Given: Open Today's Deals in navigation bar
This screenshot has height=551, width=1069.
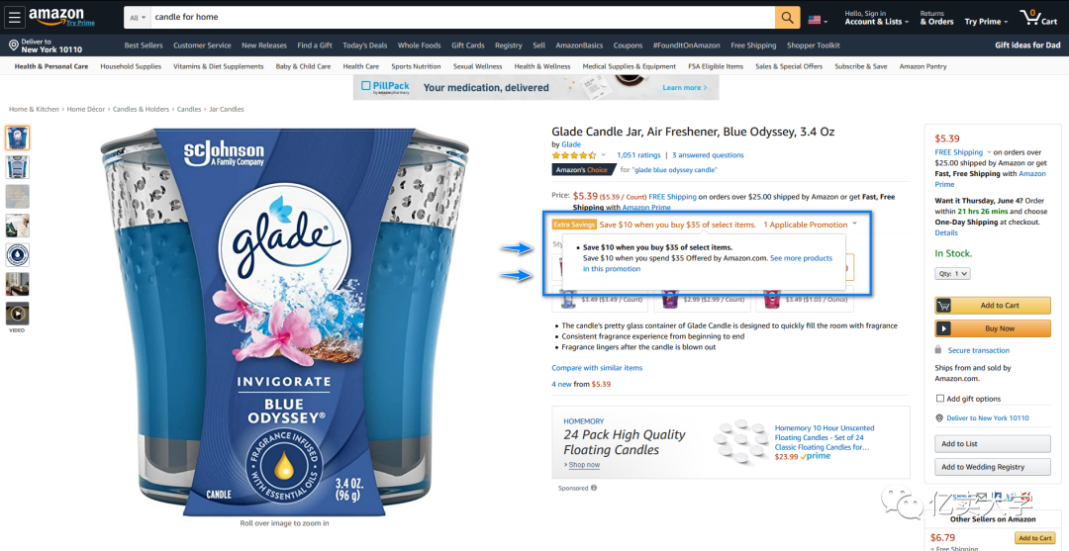Looking at the screenshot, I should coord(364,46).
